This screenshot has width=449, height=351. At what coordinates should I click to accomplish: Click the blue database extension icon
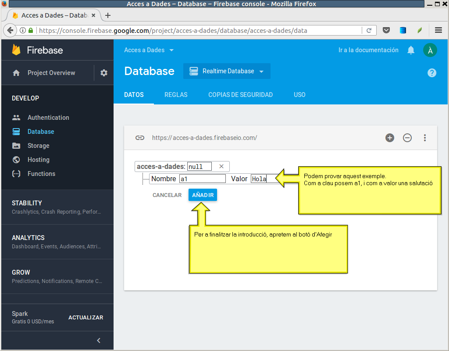(403, 30)
